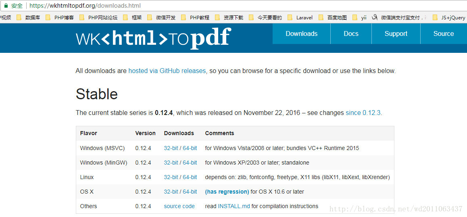The width and height of the screenshot is (467, 217).
Task: Open the 百度地图 bookmark folder
Action: tap(332, 18)
